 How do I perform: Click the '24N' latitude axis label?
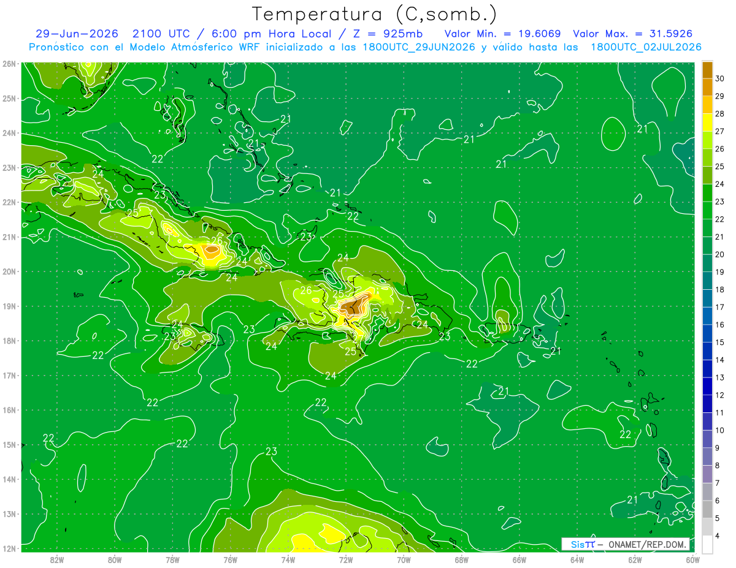pyautogui.click(x=9, y=133)
